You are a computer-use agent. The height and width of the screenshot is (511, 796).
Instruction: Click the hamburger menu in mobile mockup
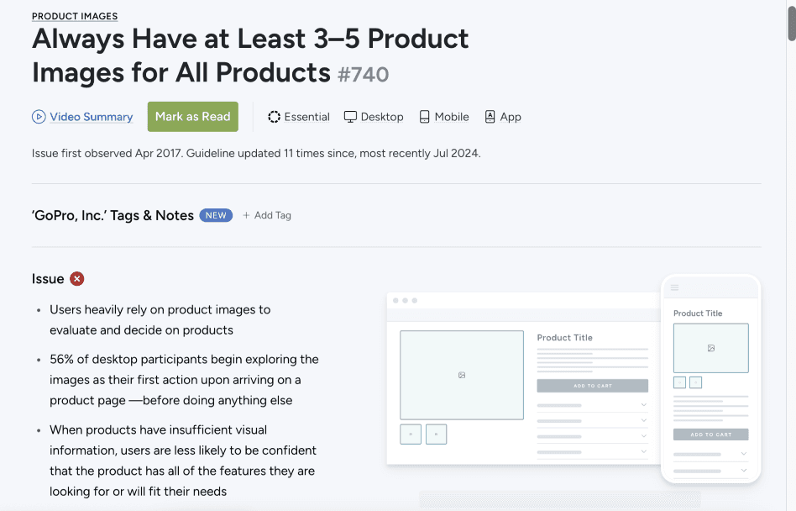click(675, 287)
